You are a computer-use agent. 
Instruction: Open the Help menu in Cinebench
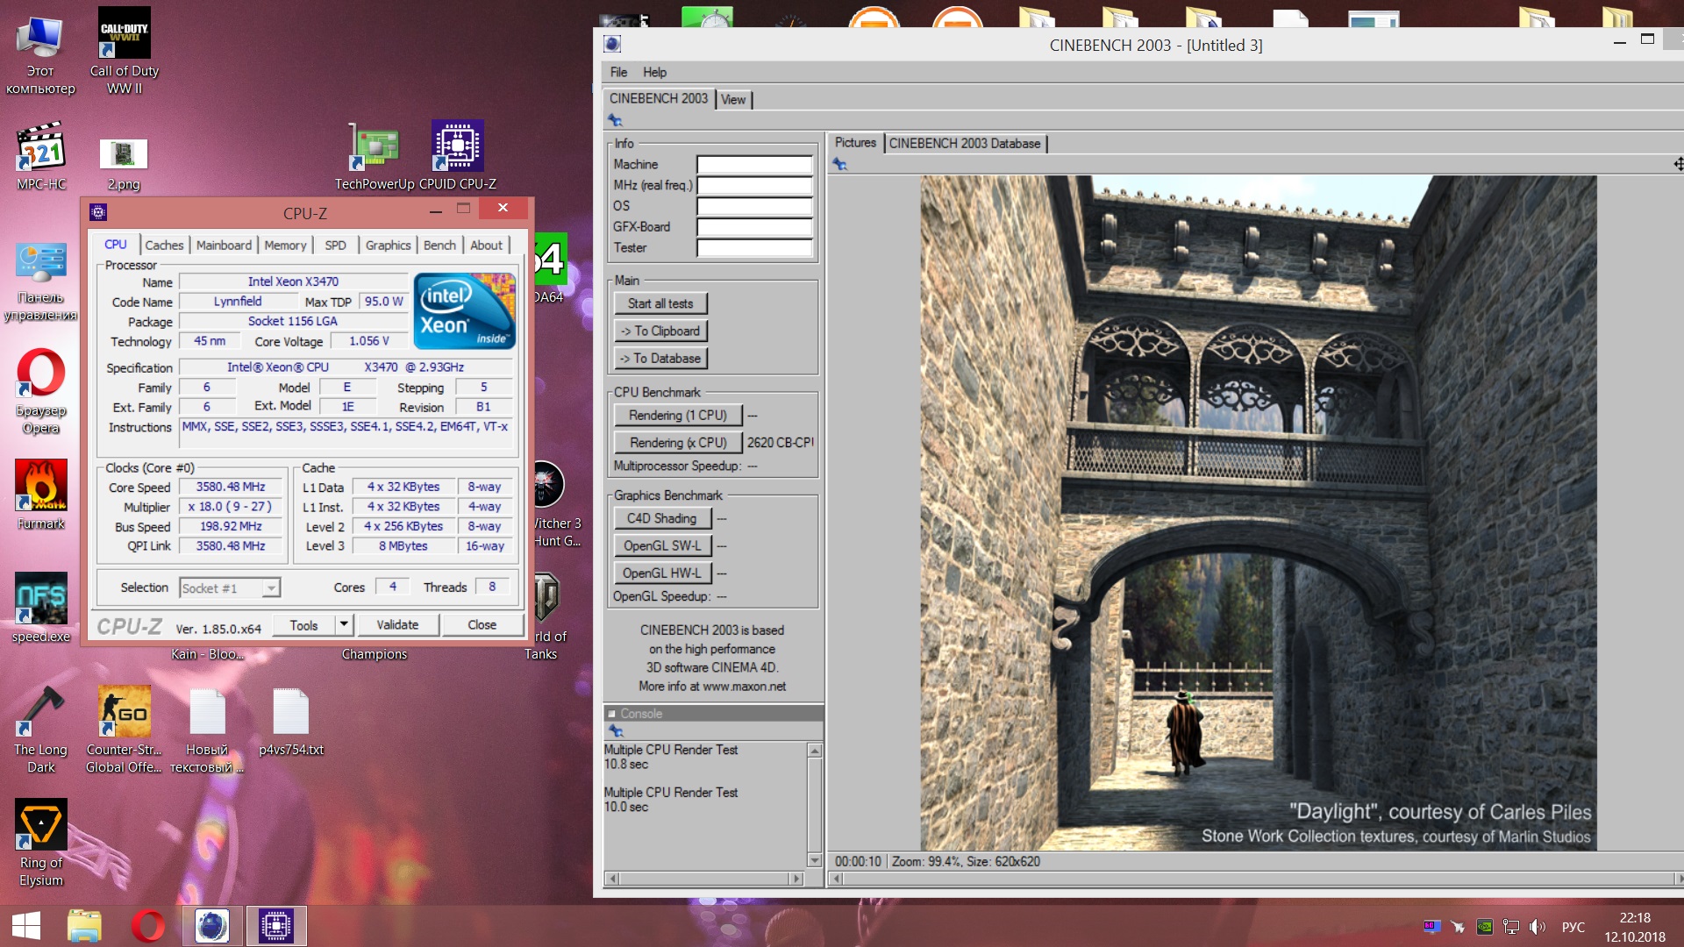(x=654, y=73)
